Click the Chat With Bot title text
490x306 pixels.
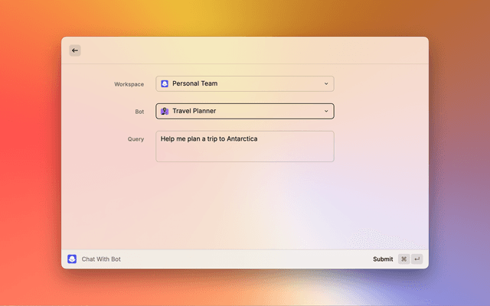101,259
